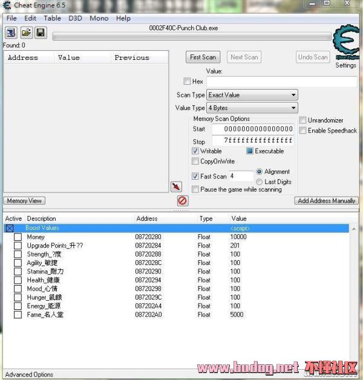Open the Scan Type dropdown
This screenshot has height=380, width=363.
click(x=252, y=95)
